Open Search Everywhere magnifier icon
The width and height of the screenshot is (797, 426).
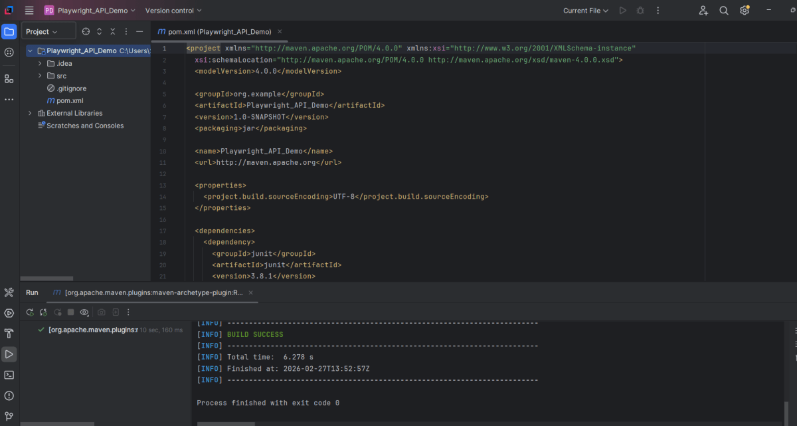point(724,11)
